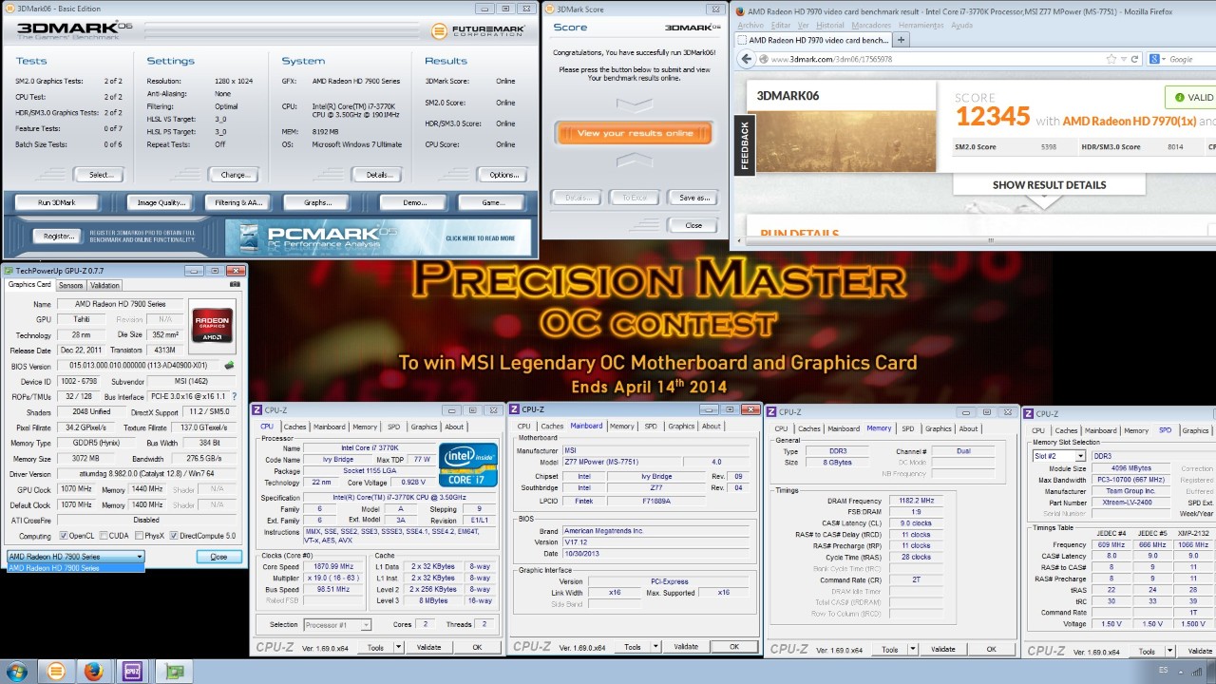Click Validate in CPU-Z Mainboard window
1216x684 pixels.
click(x=686, y=647)
